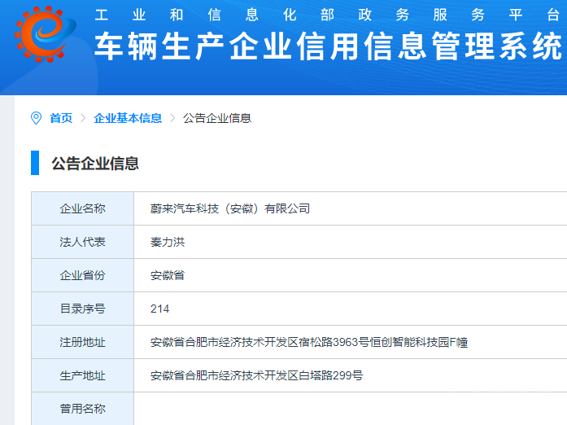
Task: Select catalog number value 214
Action: click(159, 309)
